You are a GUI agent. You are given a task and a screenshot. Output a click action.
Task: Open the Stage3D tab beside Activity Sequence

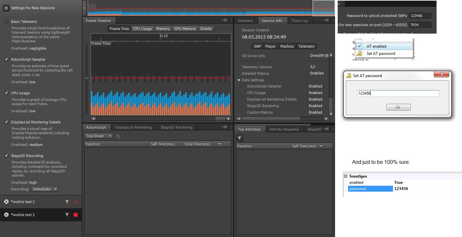[x=314, y=129]
